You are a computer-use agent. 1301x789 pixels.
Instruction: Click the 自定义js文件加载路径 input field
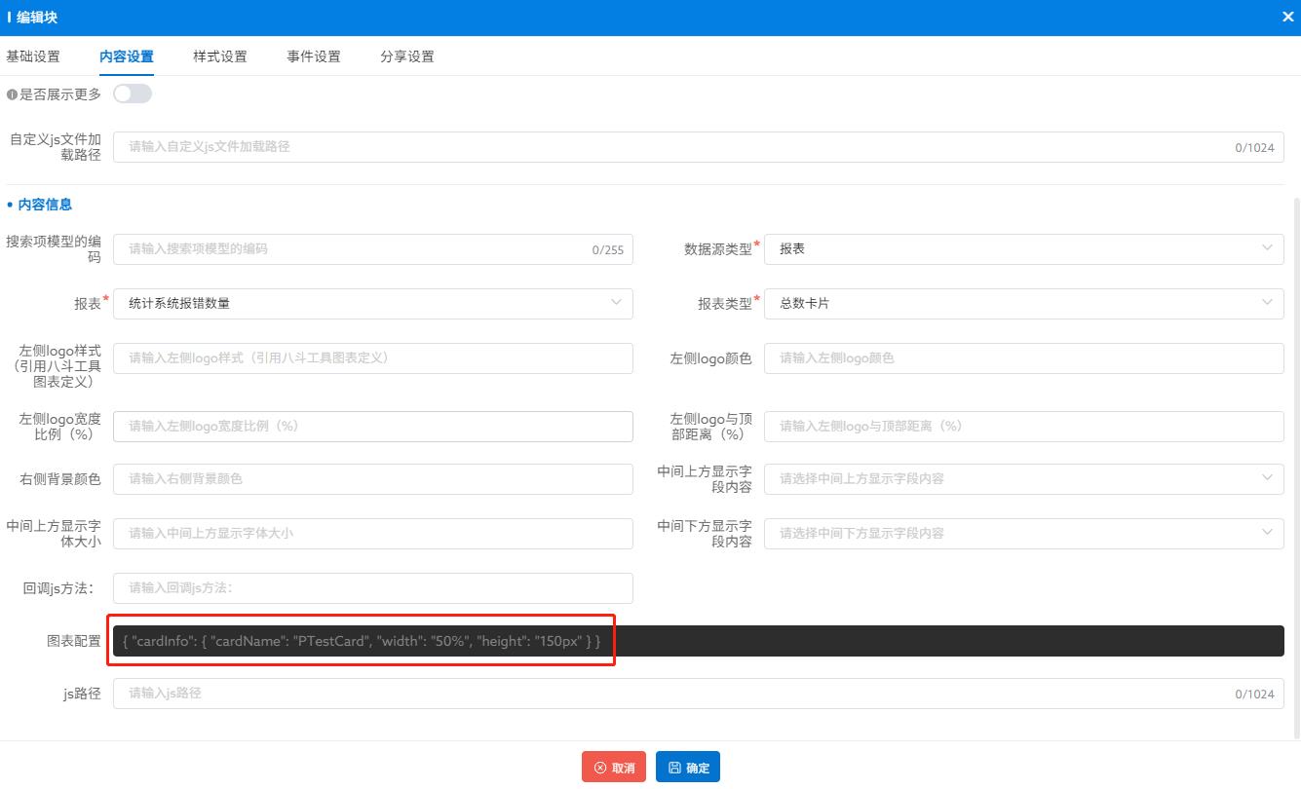point(699,147)
